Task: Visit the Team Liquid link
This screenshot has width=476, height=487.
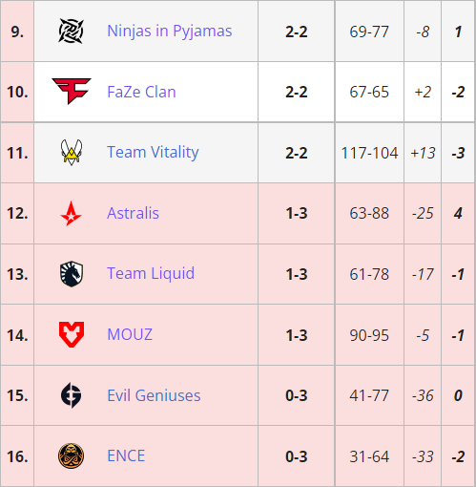Action: (x=151, y=274)
